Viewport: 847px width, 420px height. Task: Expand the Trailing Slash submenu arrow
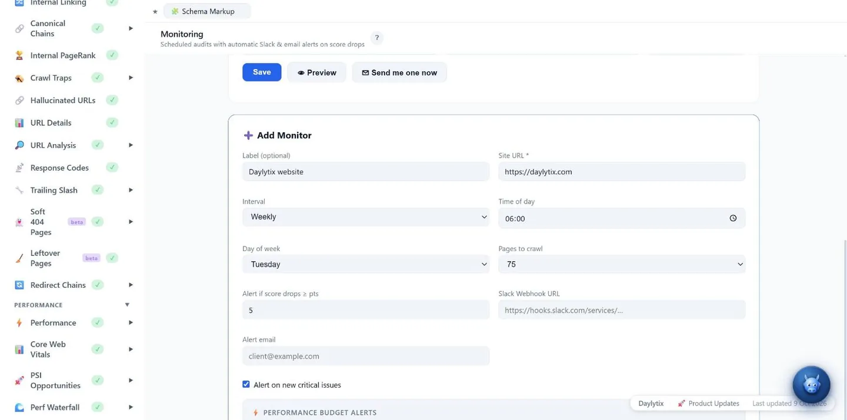coord(131,190)
